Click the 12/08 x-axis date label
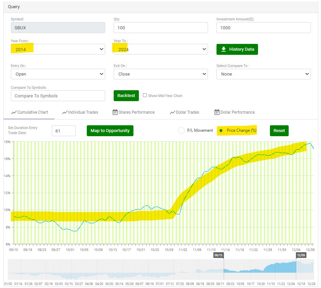321x288 pixels. click(310, 250)
